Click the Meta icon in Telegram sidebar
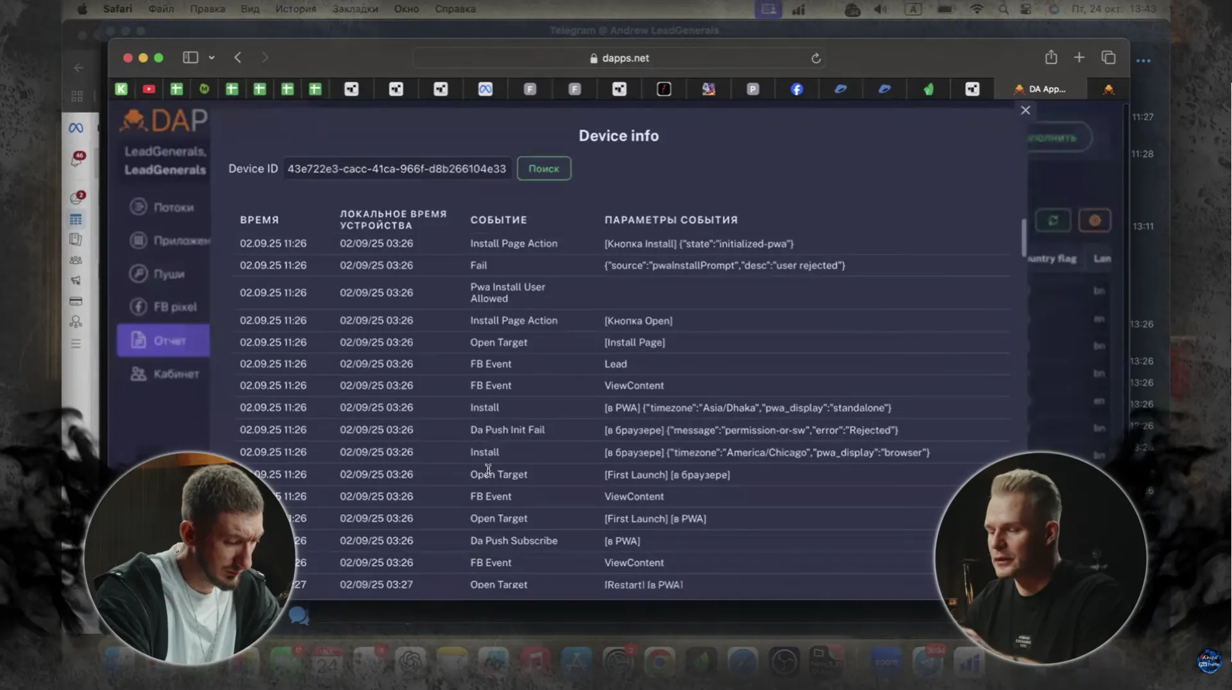The image size is (1232, 690). tap(76, 128)
